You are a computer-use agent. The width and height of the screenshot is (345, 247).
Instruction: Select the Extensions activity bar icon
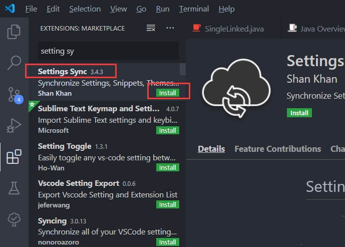(14, 156)
